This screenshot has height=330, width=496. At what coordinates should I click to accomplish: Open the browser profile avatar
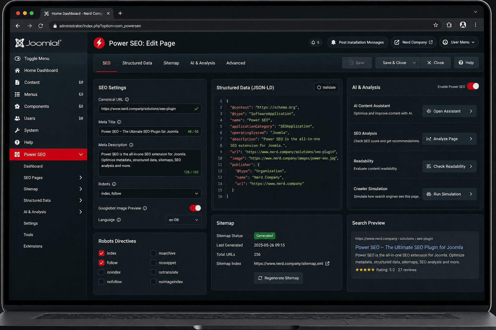coord(463,25)
